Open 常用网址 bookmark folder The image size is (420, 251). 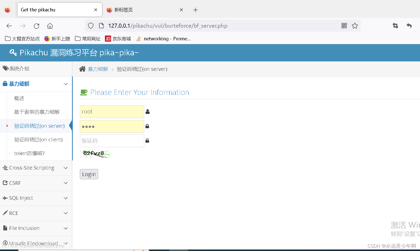88,39
